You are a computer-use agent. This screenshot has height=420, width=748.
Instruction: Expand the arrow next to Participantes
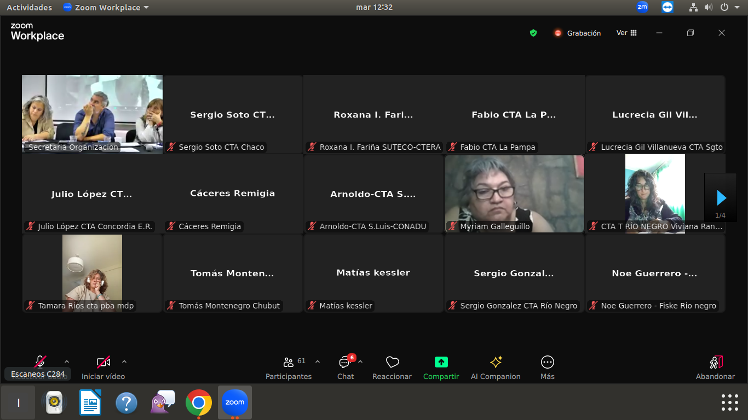[x=318, y=361]
